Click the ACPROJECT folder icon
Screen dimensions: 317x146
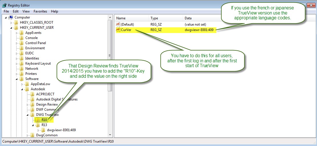click(x=32, y=94)
